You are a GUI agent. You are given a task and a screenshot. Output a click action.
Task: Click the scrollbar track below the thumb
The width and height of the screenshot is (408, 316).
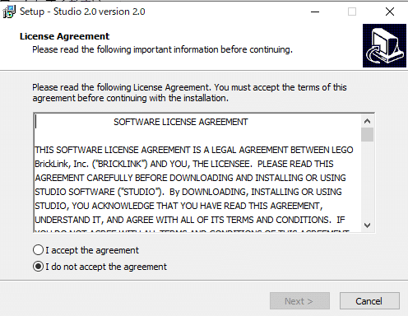(367, 180)
